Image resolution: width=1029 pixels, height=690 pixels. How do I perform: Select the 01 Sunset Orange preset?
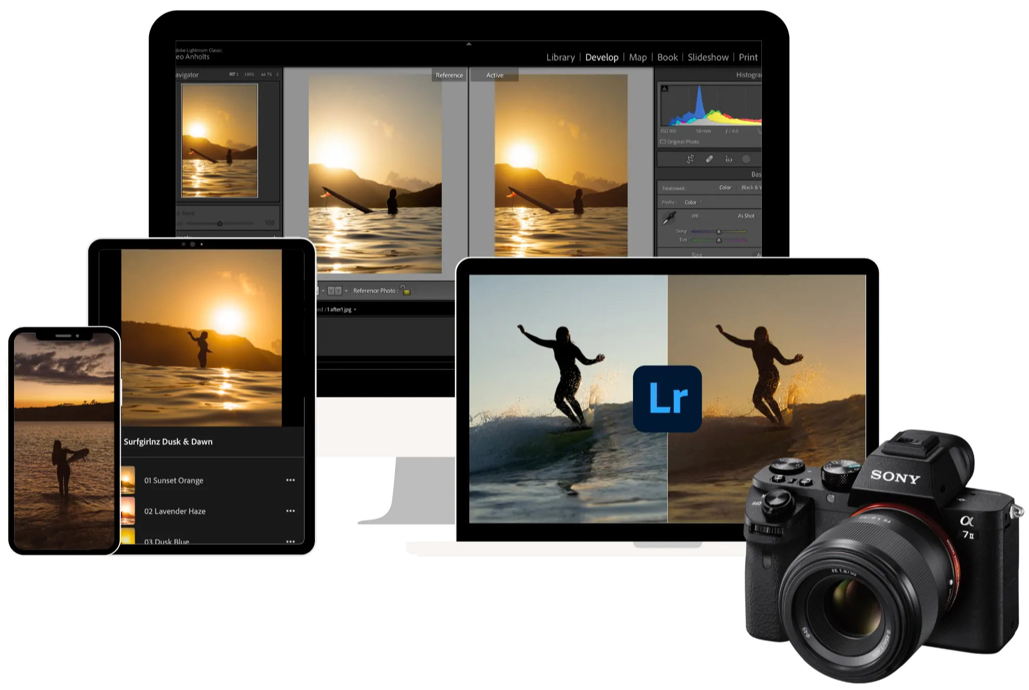point(174,480)
